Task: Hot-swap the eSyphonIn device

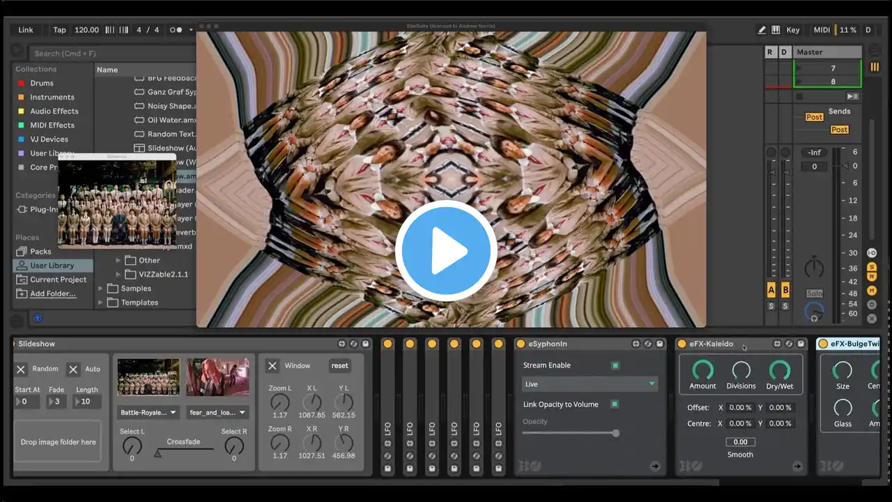Action: tap(647, 344)
